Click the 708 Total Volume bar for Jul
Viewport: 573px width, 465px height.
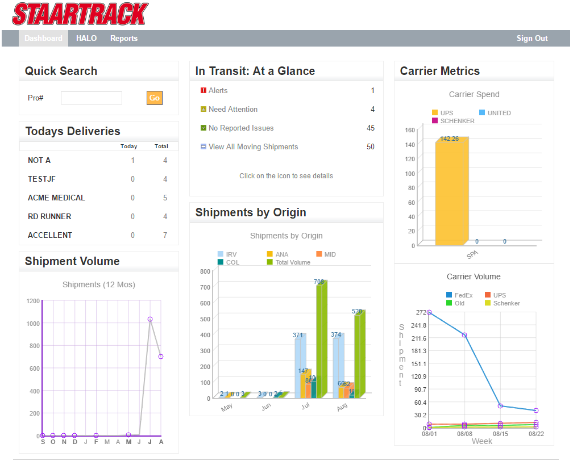click(x=321, y=341)
